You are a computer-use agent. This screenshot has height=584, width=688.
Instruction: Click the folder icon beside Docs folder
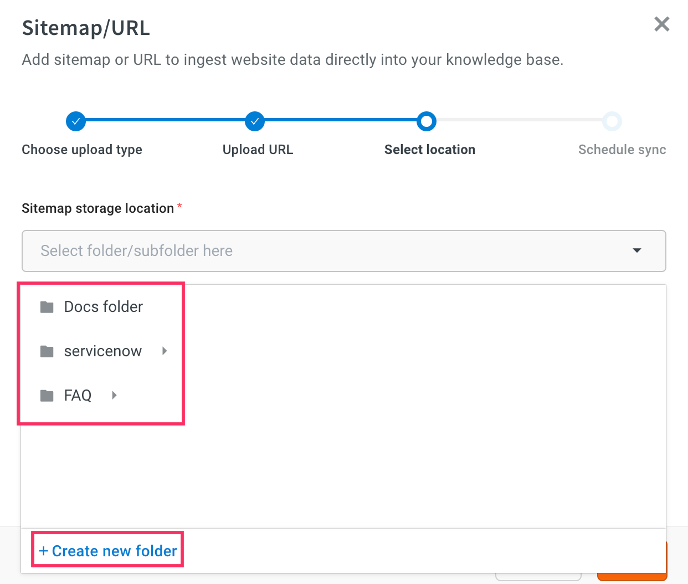(47, 307)
